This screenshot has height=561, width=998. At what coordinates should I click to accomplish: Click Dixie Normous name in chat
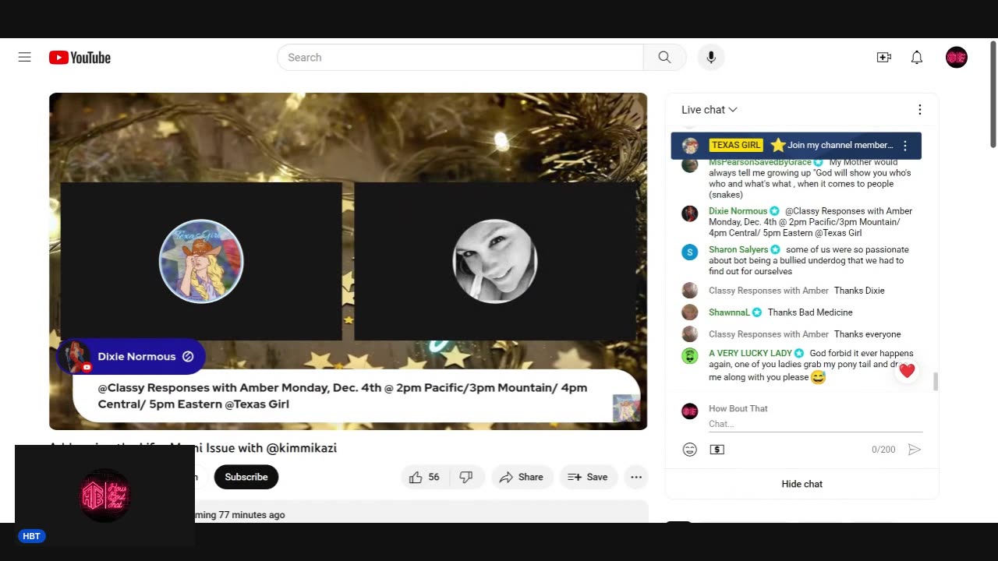click(x=738, y=211)
